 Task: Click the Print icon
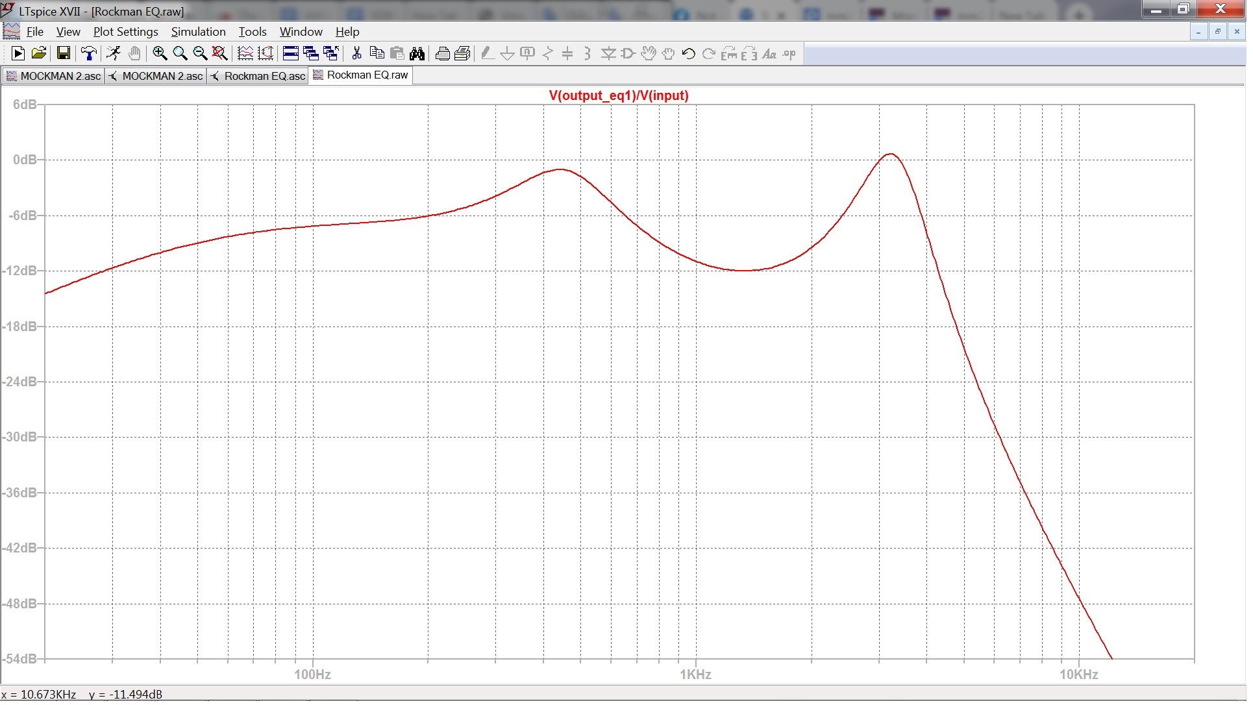pos(443,54)
